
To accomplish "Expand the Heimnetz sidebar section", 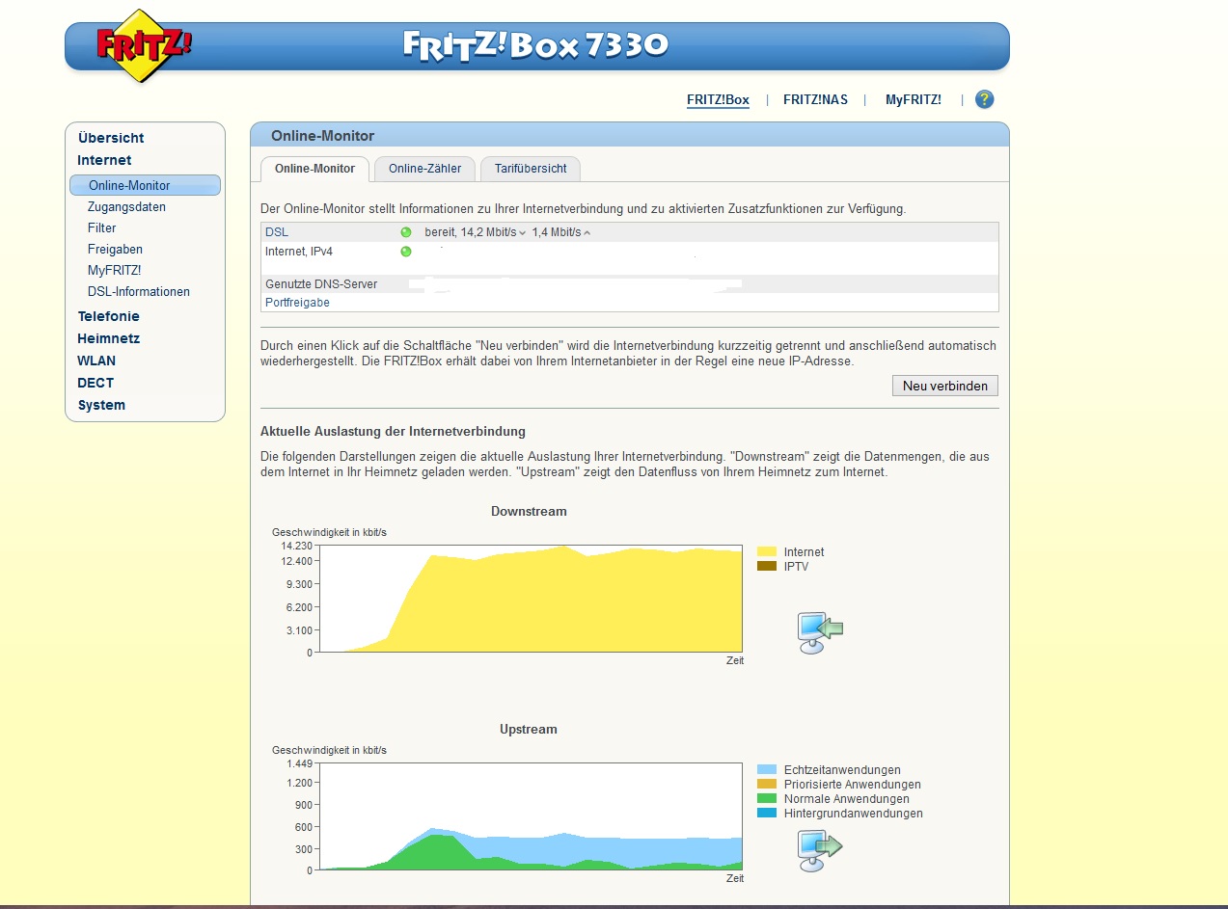I will [x=108, y=338].
